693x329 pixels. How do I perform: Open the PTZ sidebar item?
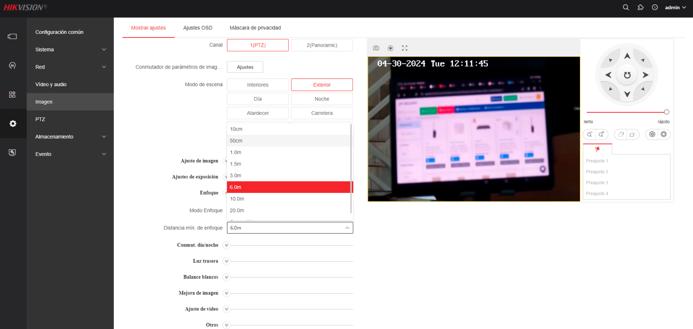tap(70, 119)
